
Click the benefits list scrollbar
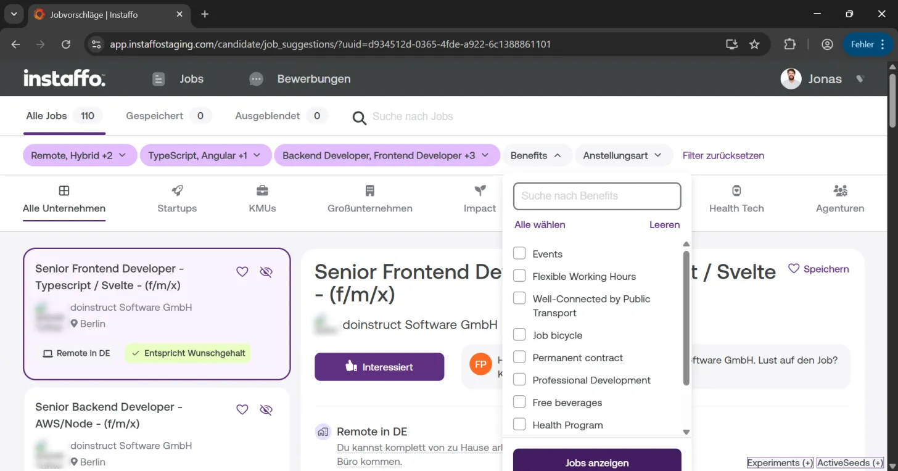coord(686,318)
